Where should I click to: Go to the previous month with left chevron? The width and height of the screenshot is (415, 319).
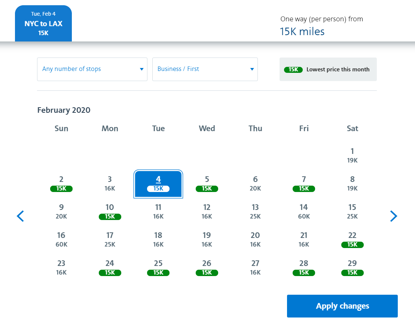point(20,216)
